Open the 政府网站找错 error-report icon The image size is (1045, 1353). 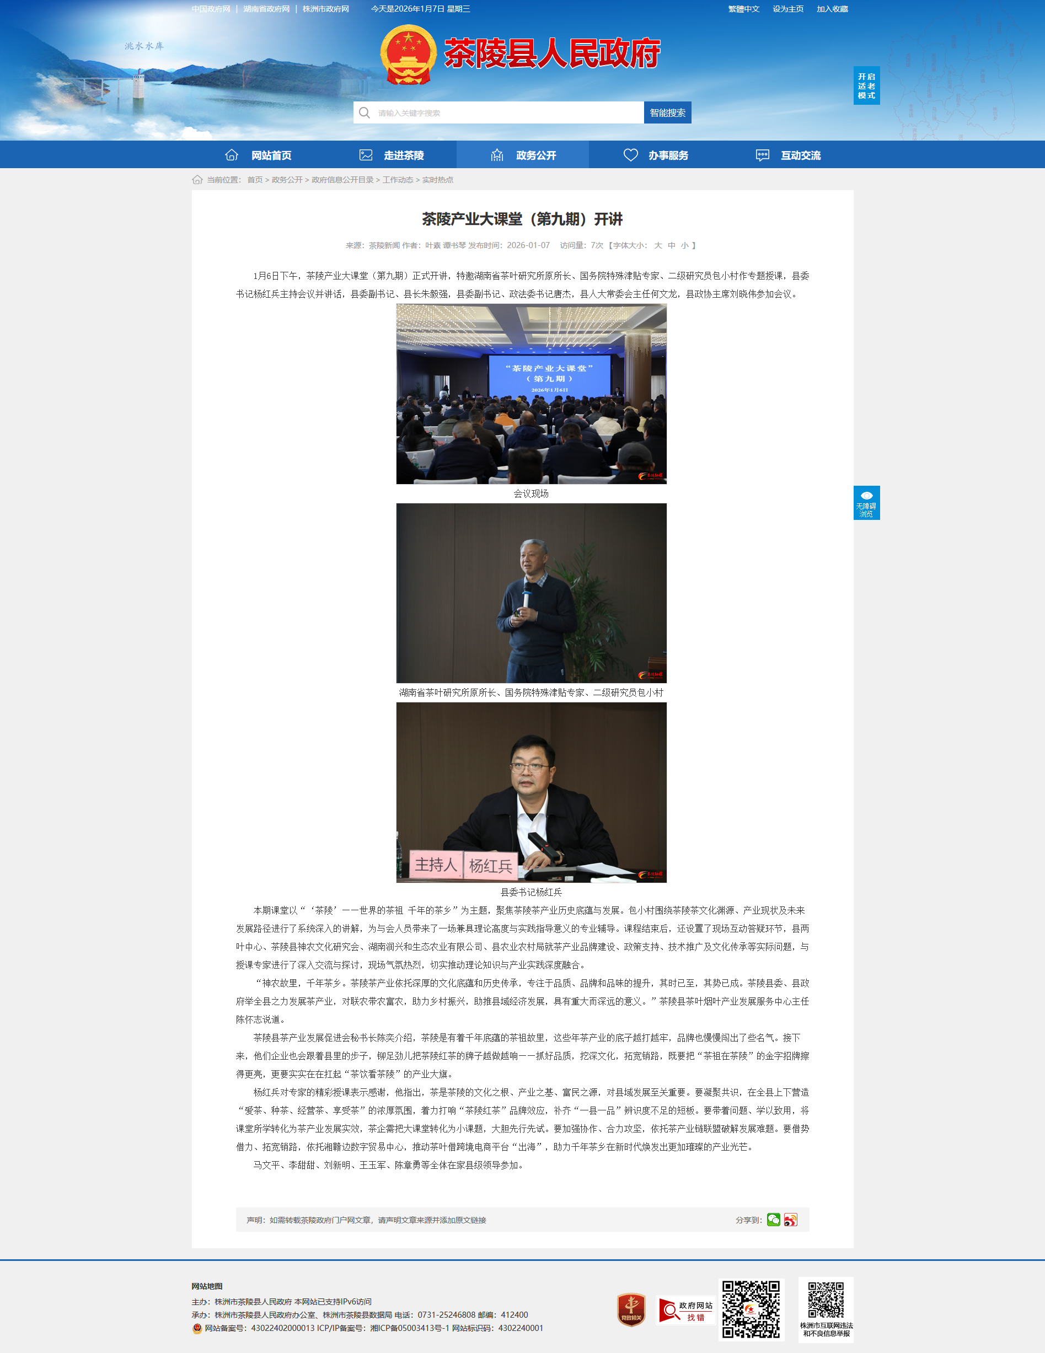pyautogui.click(x=685, y=1310)
